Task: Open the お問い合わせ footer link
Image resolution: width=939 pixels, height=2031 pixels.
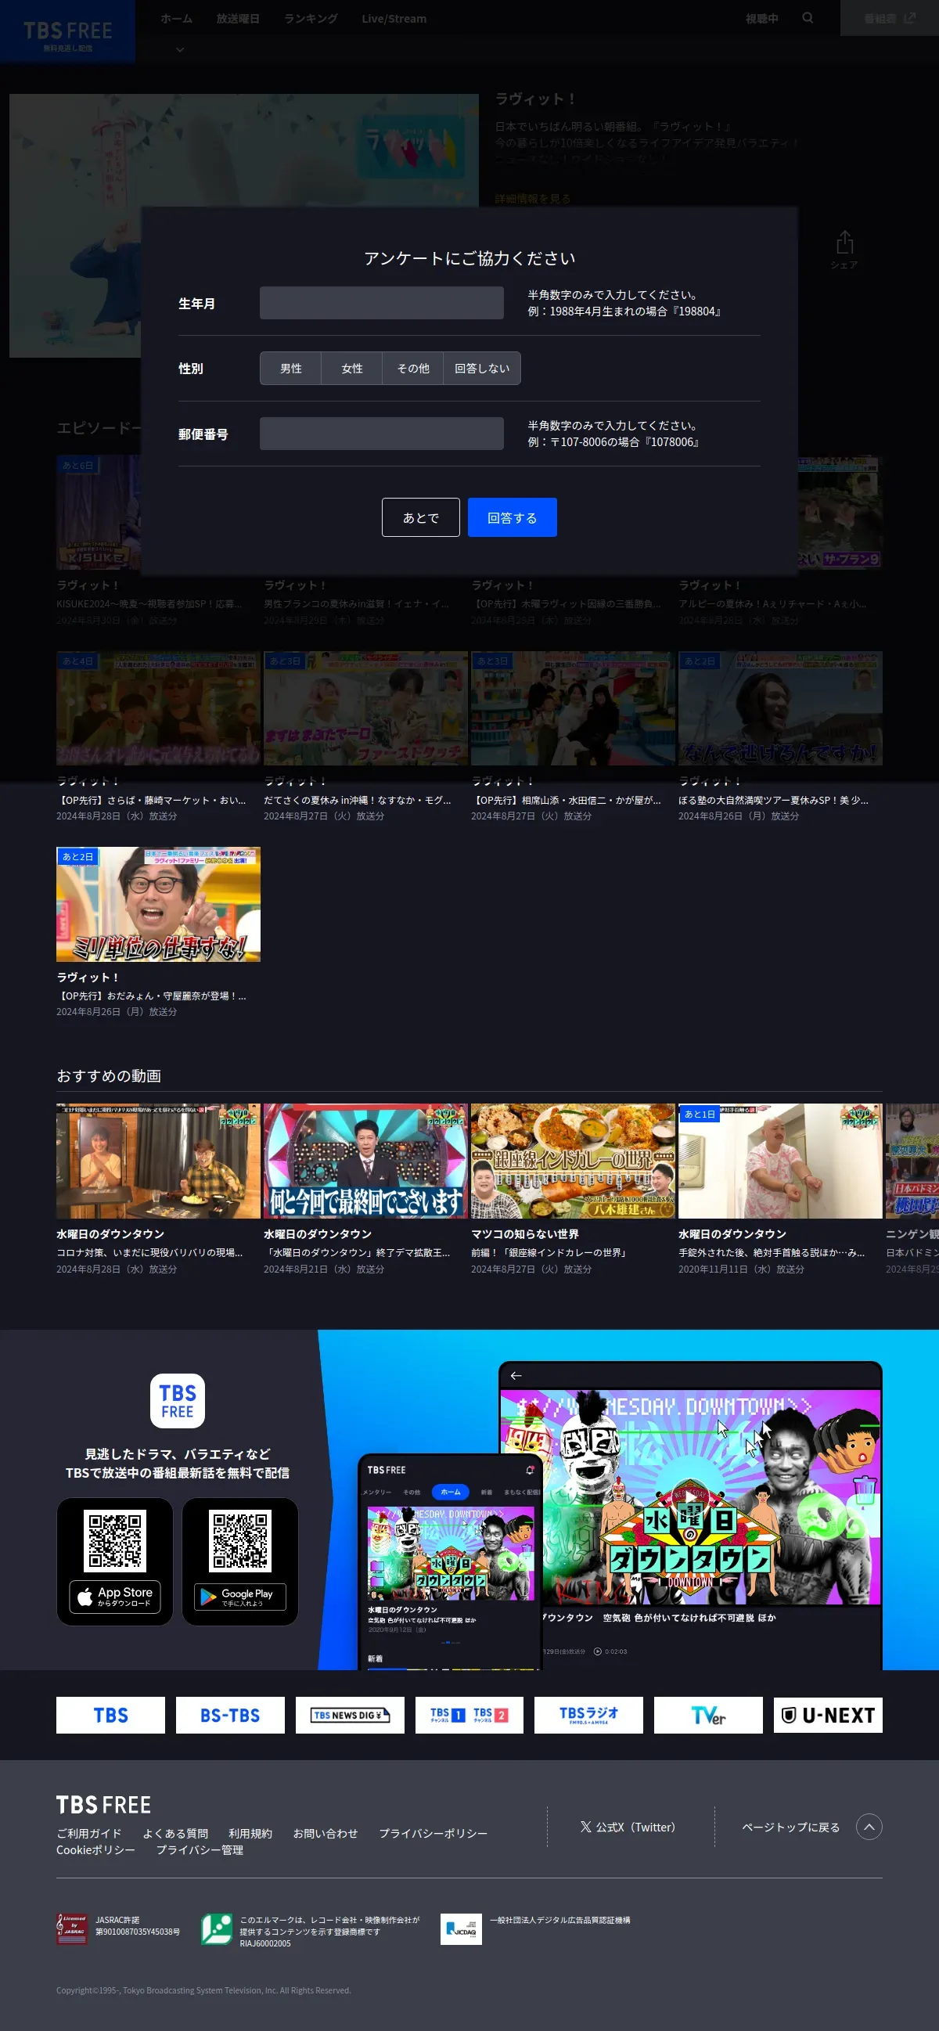Action: [325, 1833]
